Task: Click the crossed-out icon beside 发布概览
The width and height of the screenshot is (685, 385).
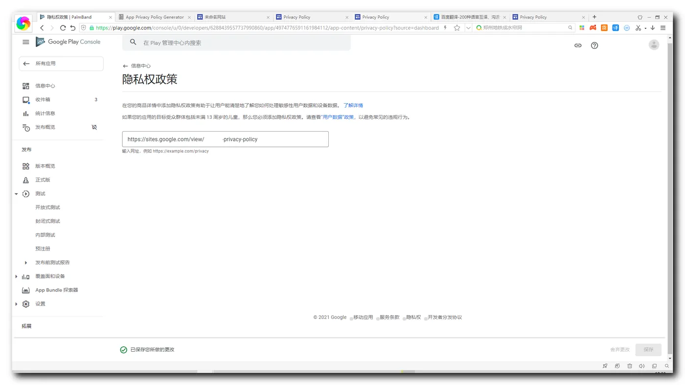Action: (94, 127)
